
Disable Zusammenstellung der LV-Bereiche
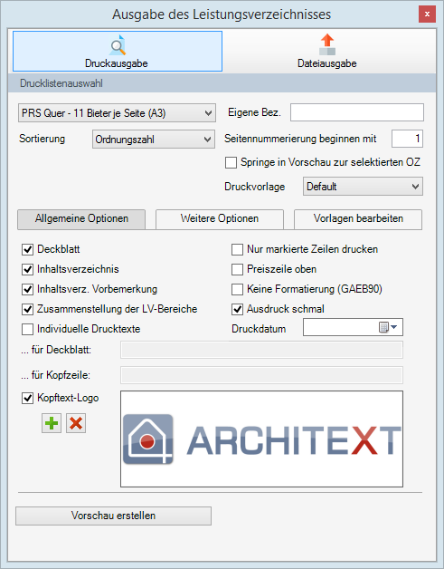click(27, 310)
